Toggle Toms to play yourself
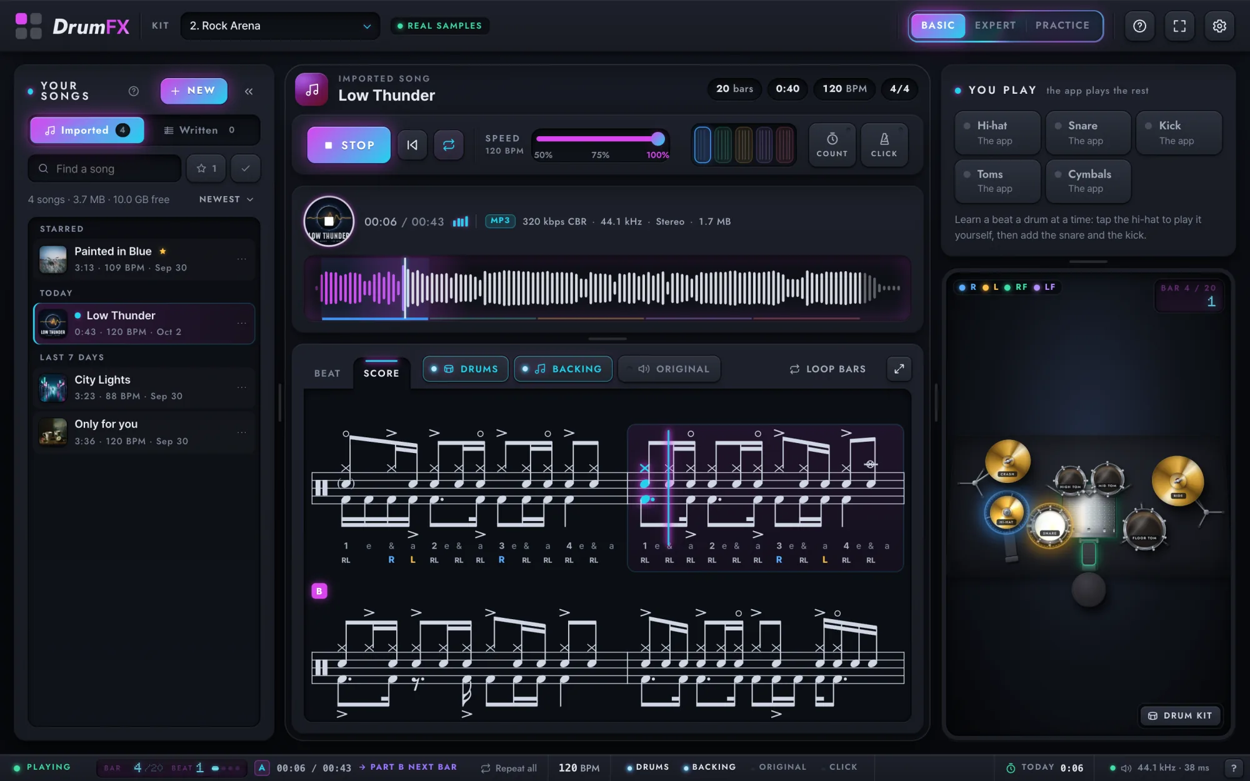Image resolution: width=1250 pixels, height=781 pixels. click(x=997, y=181)
